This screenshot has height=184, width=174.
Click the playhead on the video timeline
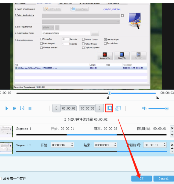click(x=109, y=93)
